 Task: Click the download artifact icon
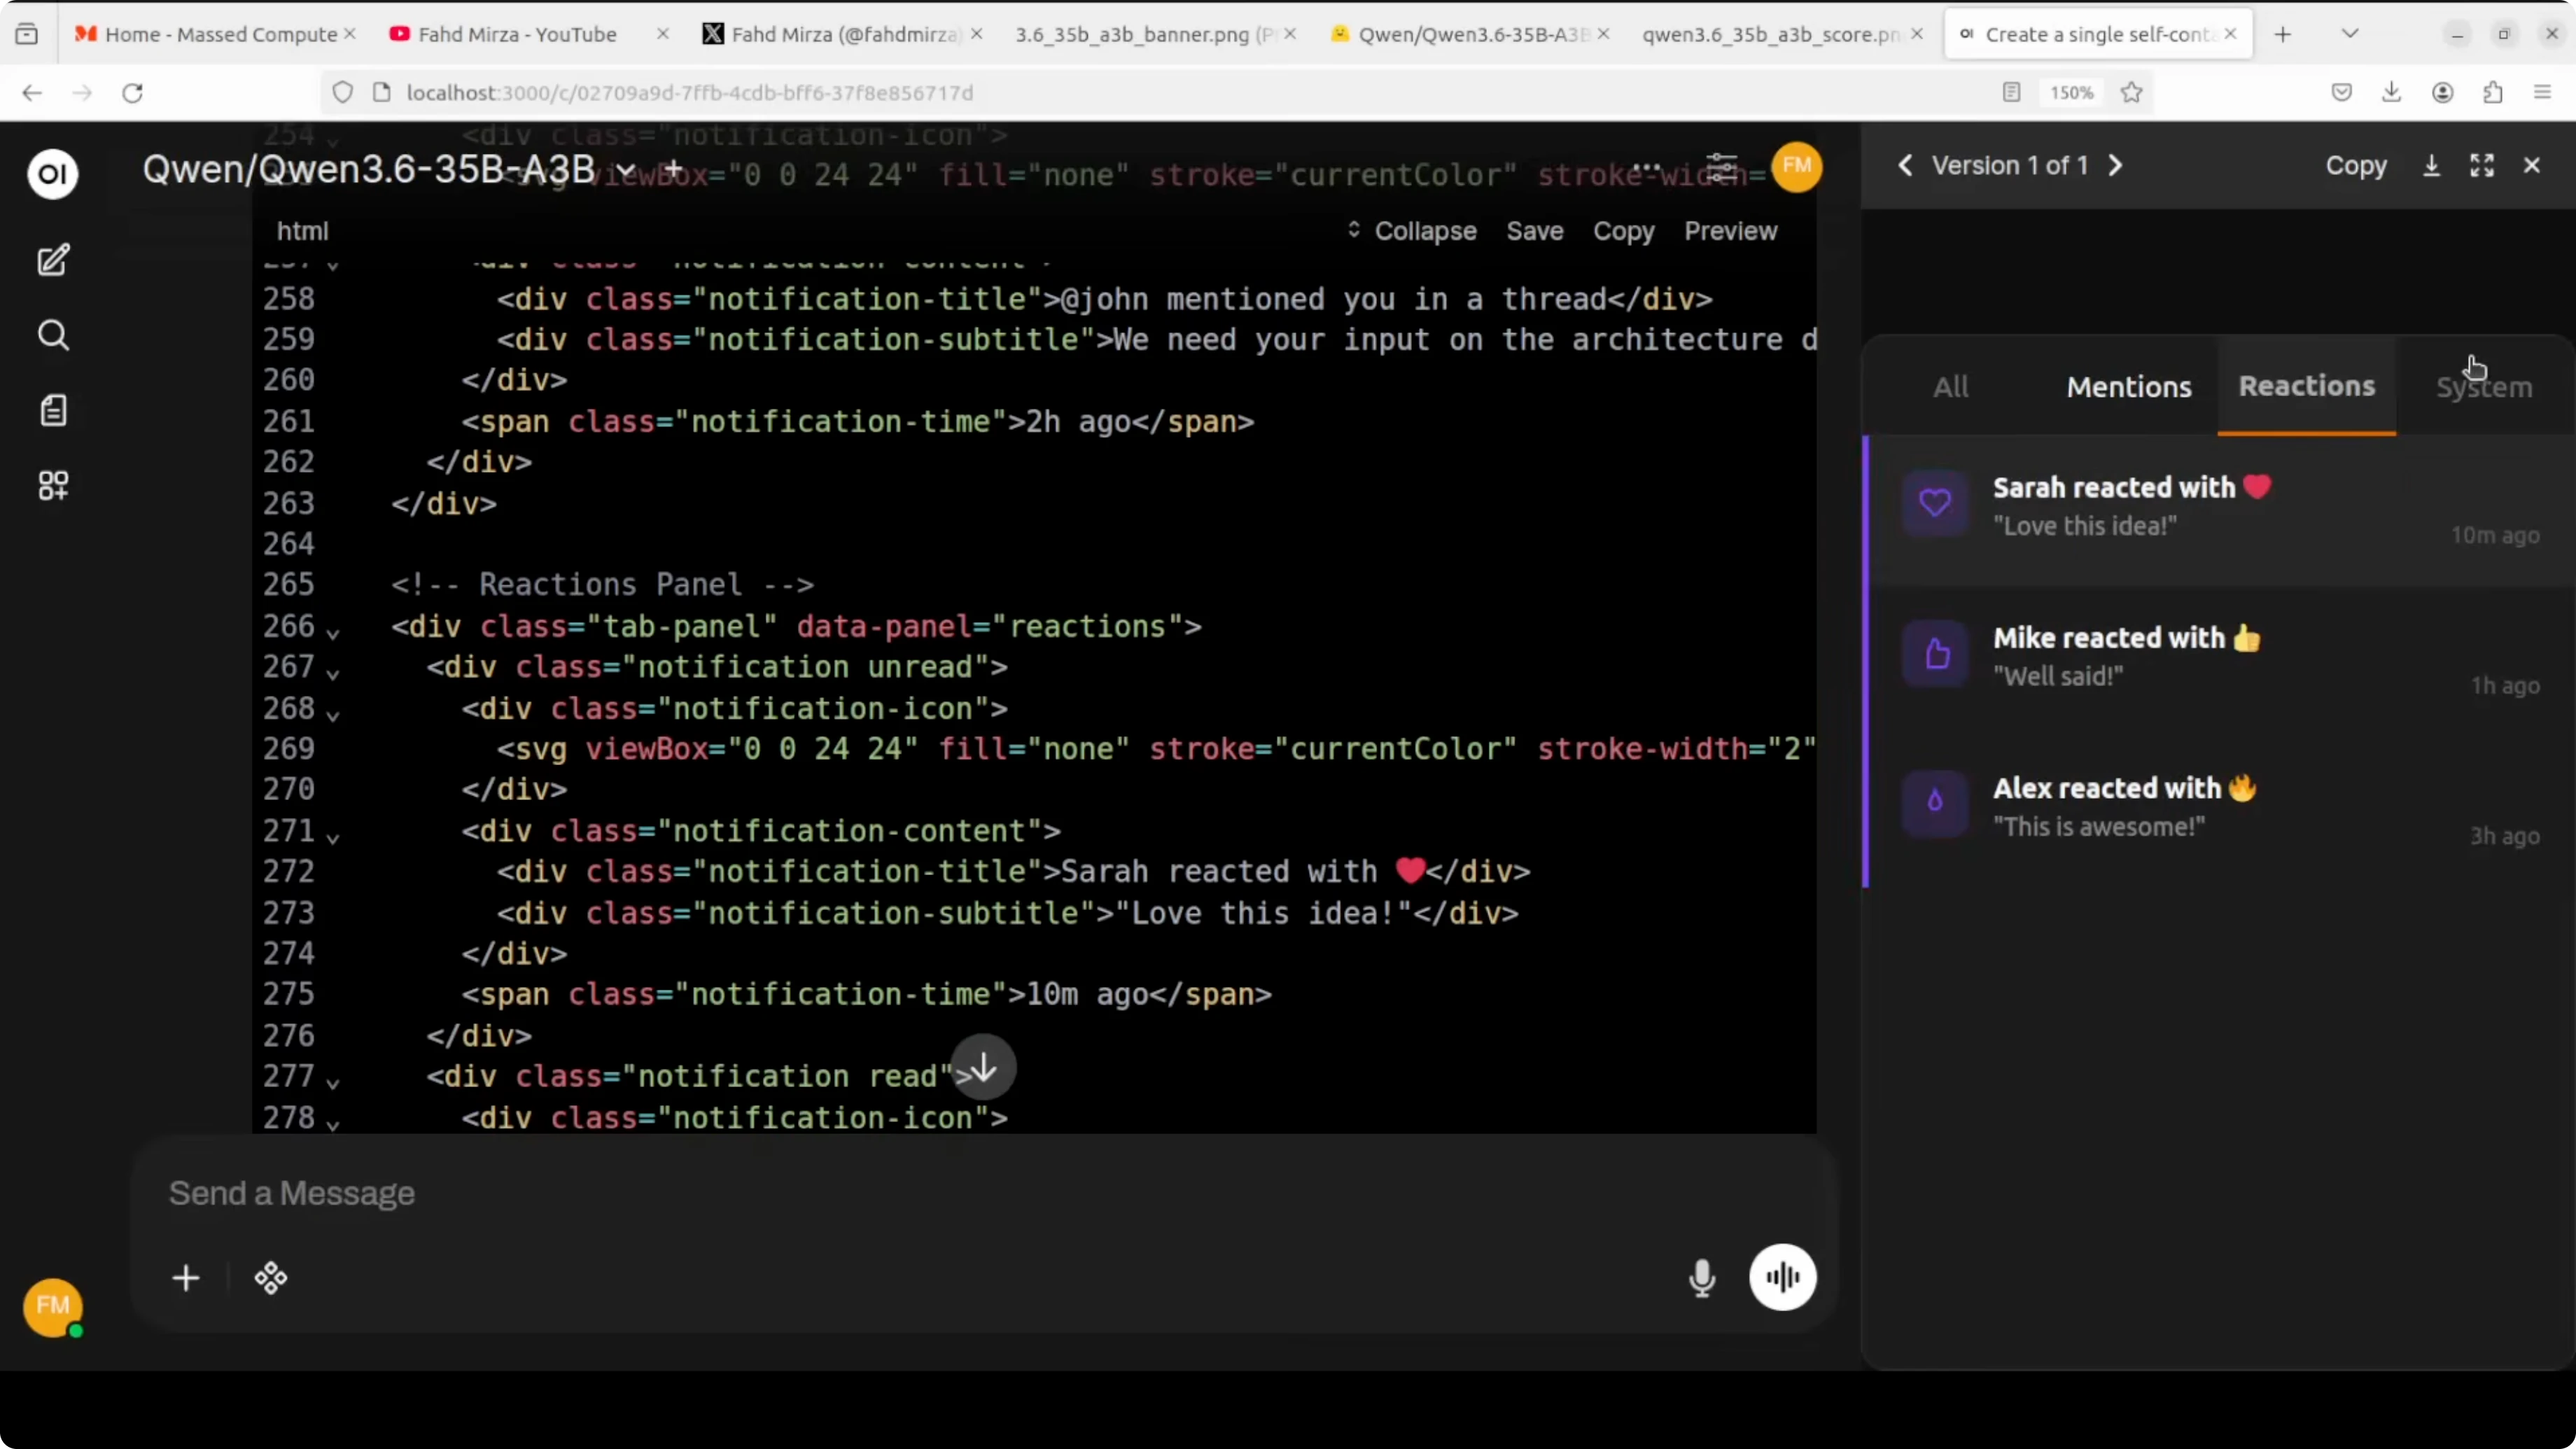(x=2431, y=166)
